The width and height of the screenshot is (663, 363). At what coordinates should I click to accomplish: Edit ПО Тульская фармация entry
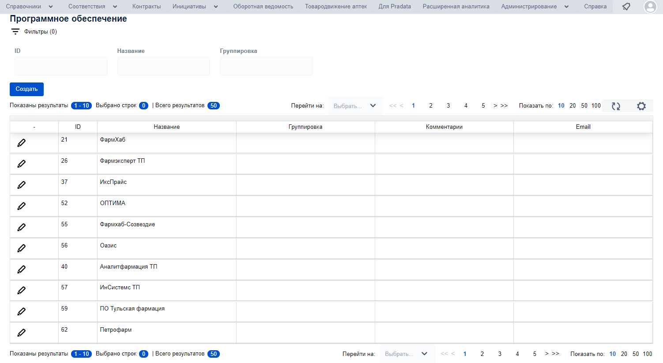point(21,312)
